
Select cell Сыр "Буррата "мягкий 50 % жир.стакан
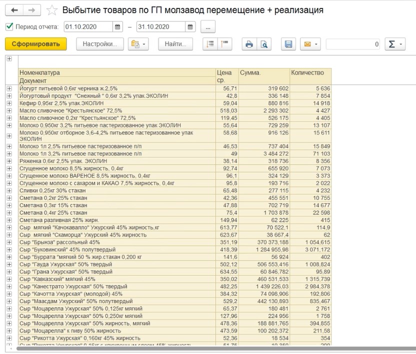coord(117,257)
